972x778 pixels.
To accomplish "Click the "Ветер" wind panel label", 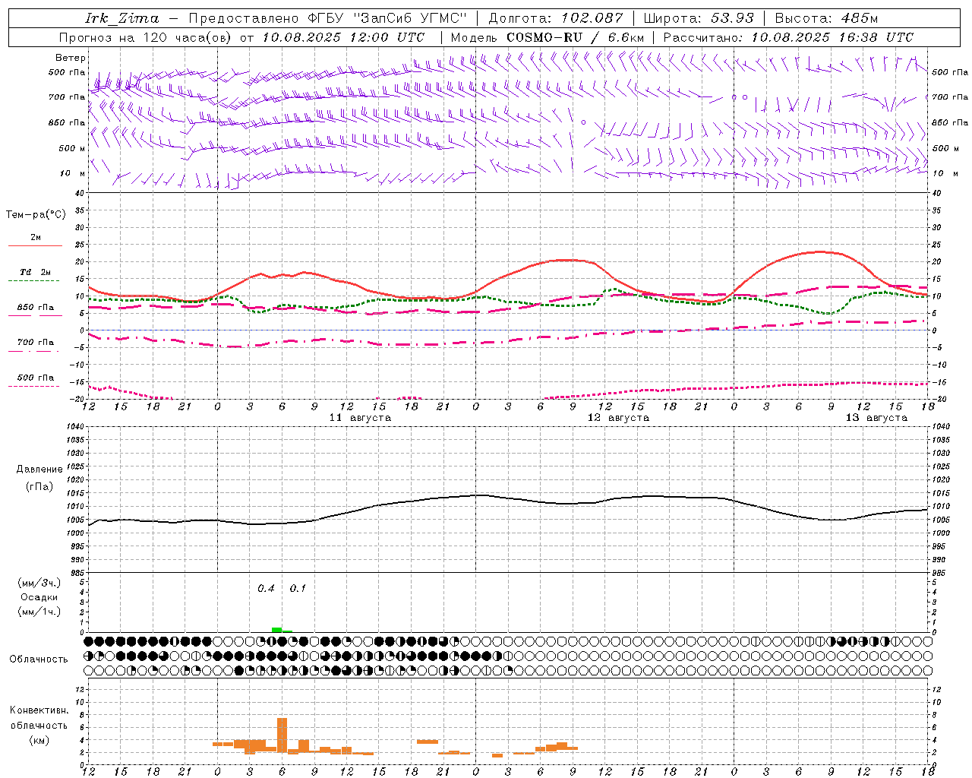I will click(71, 58).
